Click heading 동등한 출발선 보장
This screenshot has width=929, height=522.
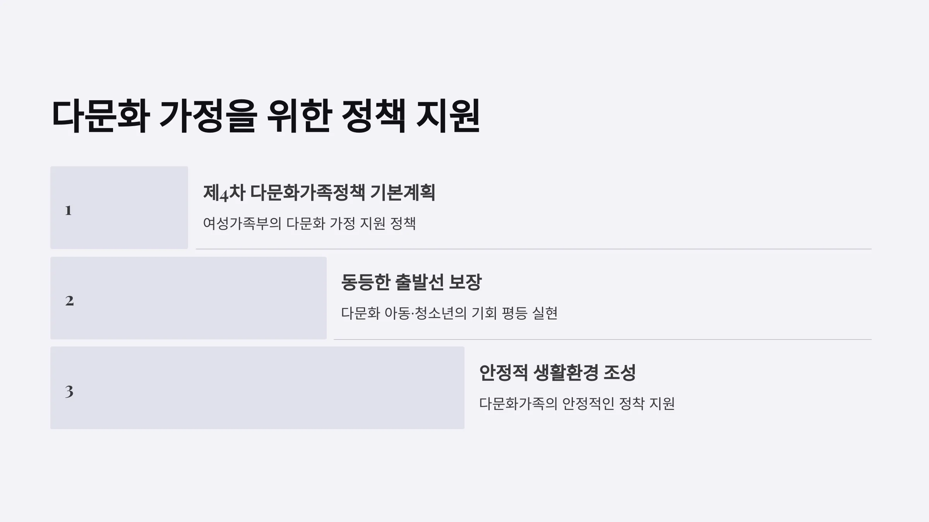[411, 282]
